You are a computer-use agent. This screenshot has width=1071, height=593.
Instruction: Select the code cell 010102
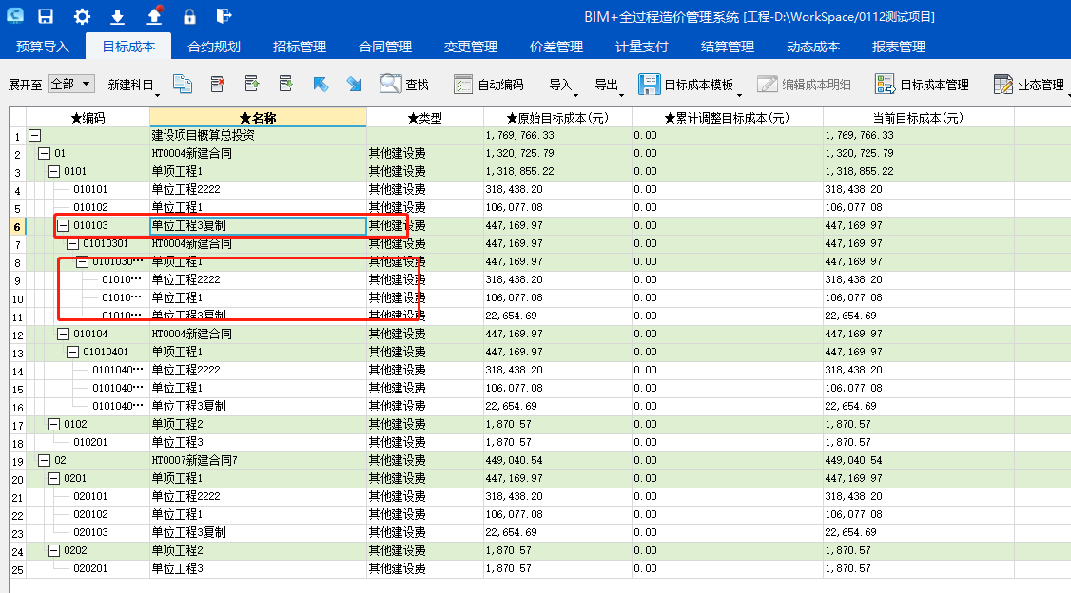coord(90,207)
